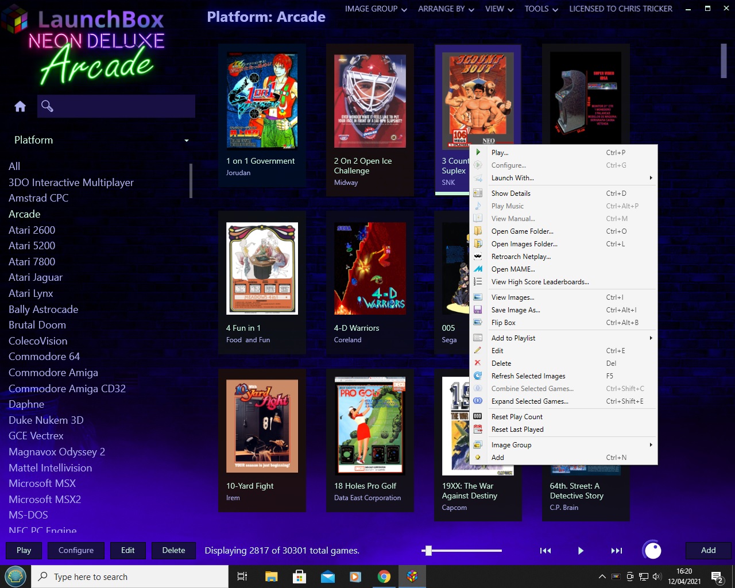
Task: Select the 18 Holes Pro Golf box art
Action: 370,426
